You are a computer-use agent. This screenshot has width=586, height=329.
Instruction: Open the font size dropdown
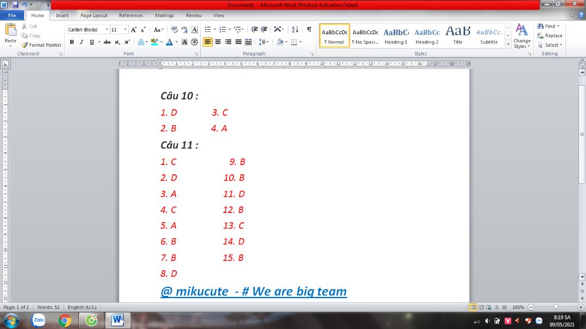125,30
